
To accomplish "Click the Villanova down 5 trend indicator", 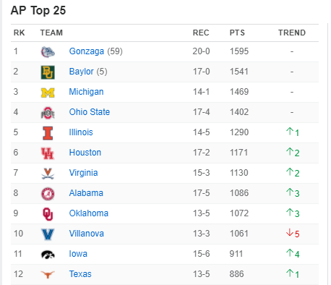I will [293, 234].
